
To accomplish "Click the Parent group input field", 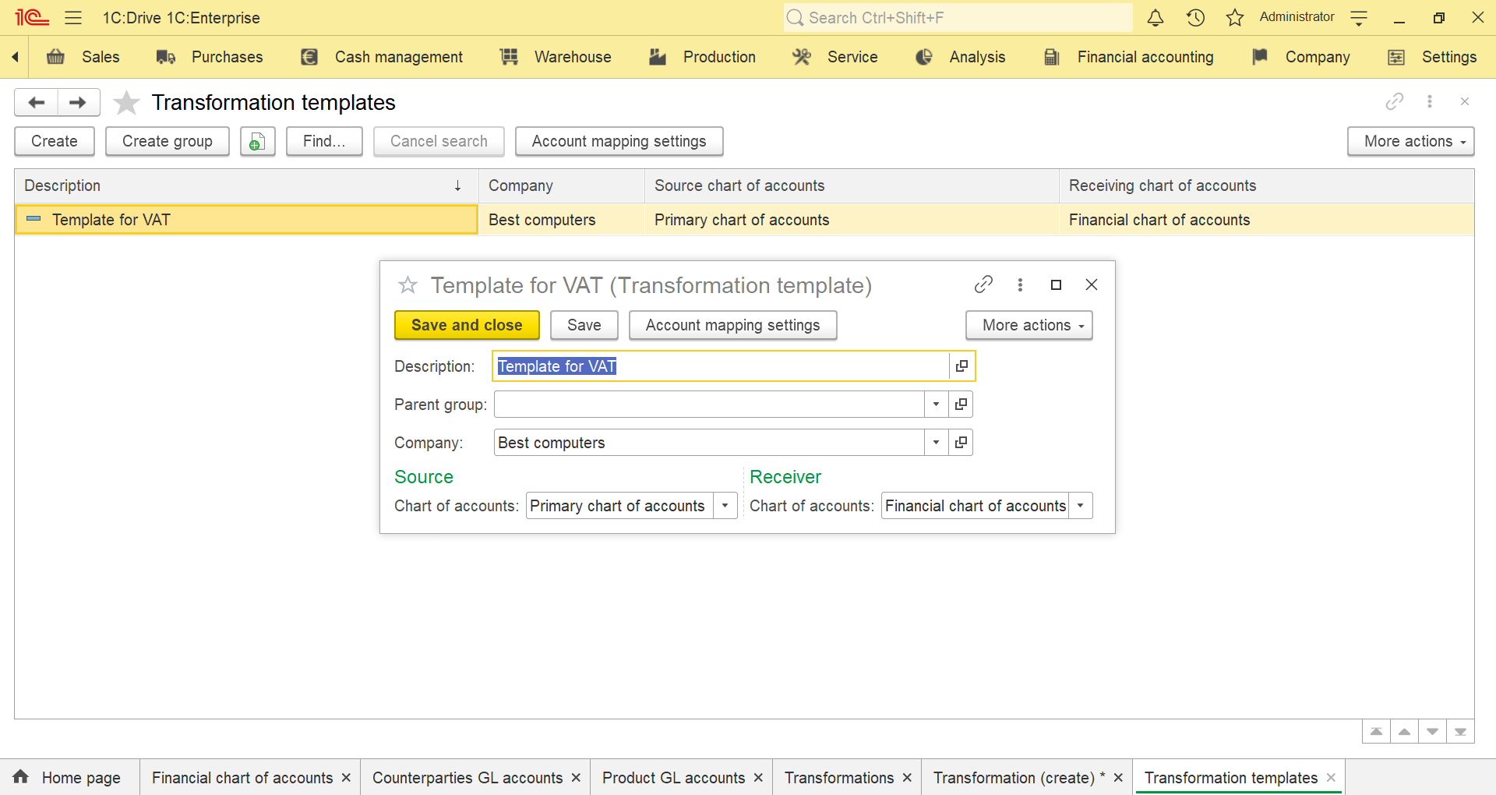I will click(x=709, y=405).
